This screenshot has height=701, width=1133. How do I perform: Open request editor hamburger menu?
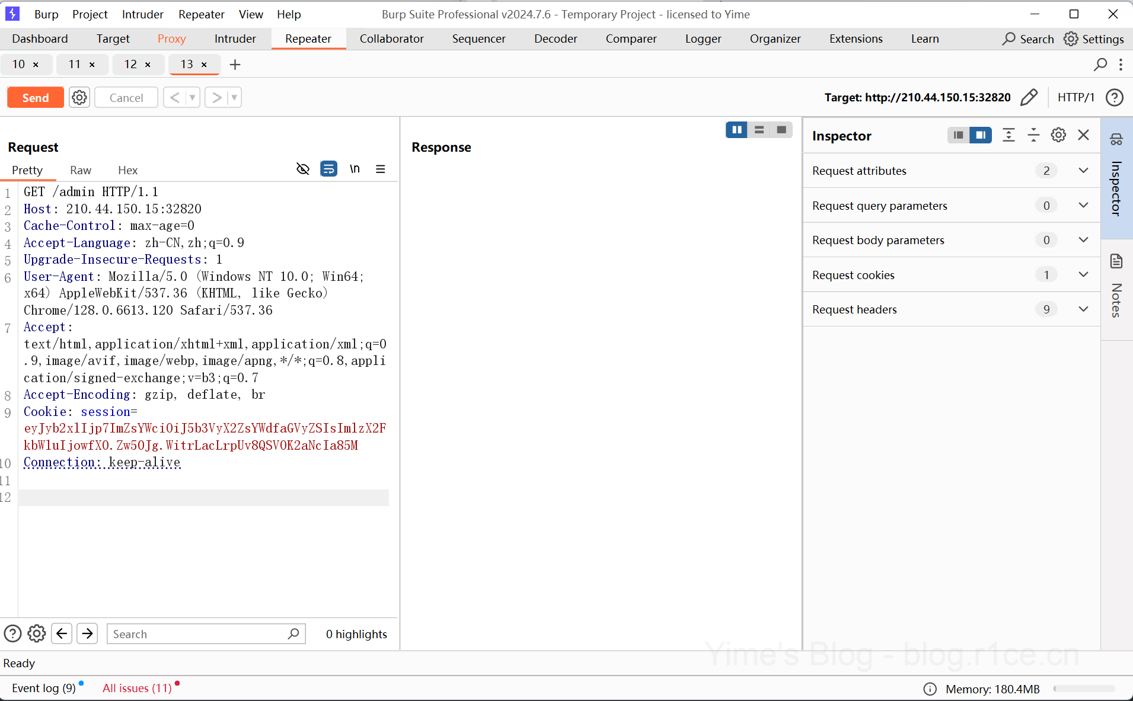point(381,169)
